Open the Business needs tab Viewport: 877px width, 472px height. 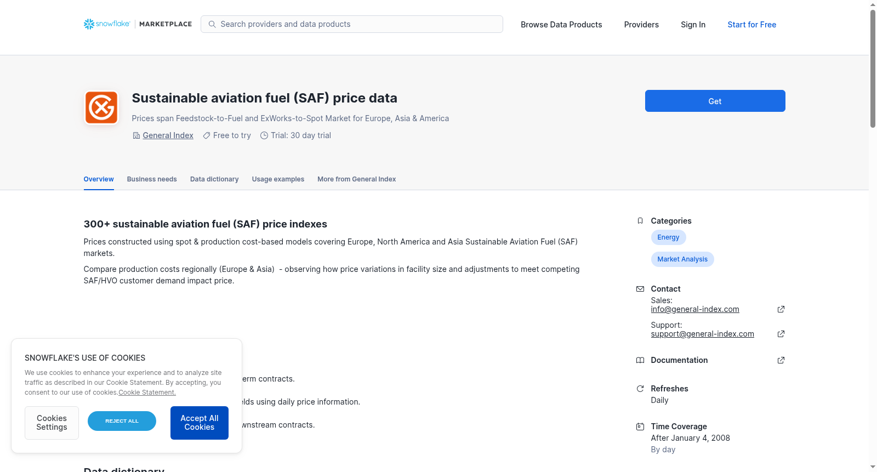[152, 179]
